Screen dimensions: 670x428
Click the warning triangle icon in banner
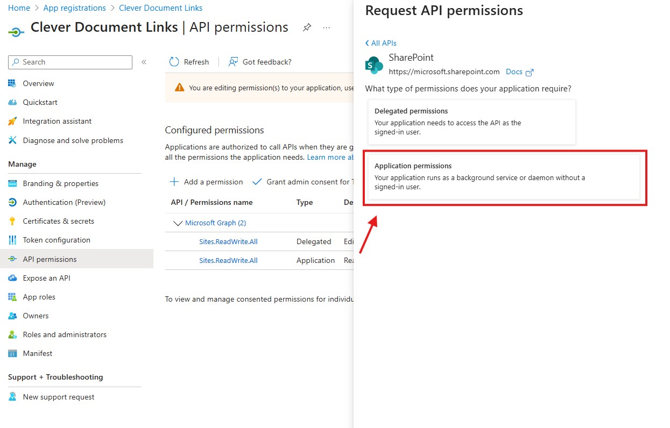point(179,88)
